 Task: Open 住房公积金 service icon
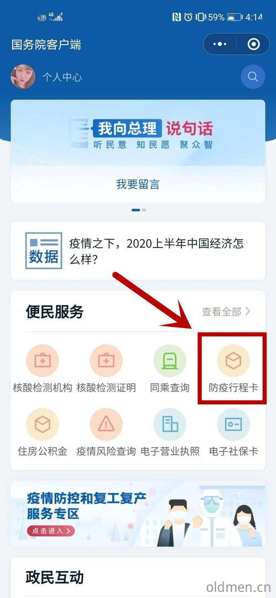coord(43,424)
